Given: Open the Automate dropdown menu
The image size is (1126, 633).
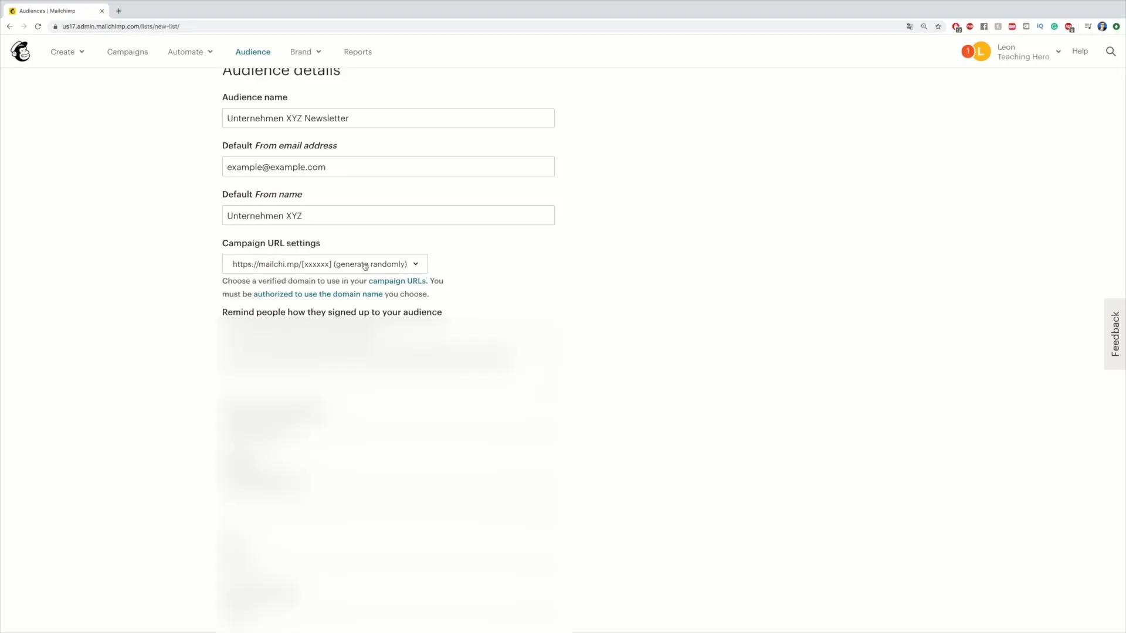Looking at the screenshot, I should [x=189, y=51].
